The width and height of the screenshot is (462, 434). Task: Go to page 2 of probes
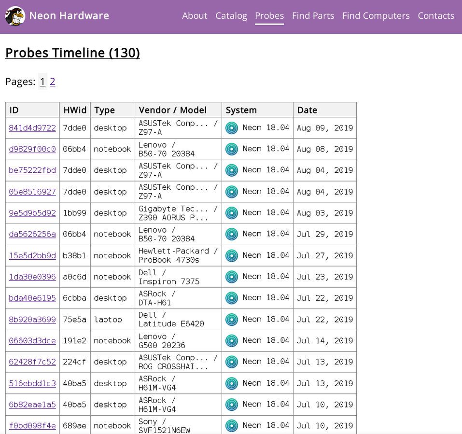point(53,82)
